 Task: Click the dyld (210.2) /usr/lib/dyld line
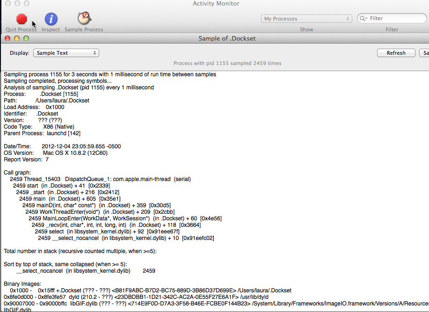(136, 297)
